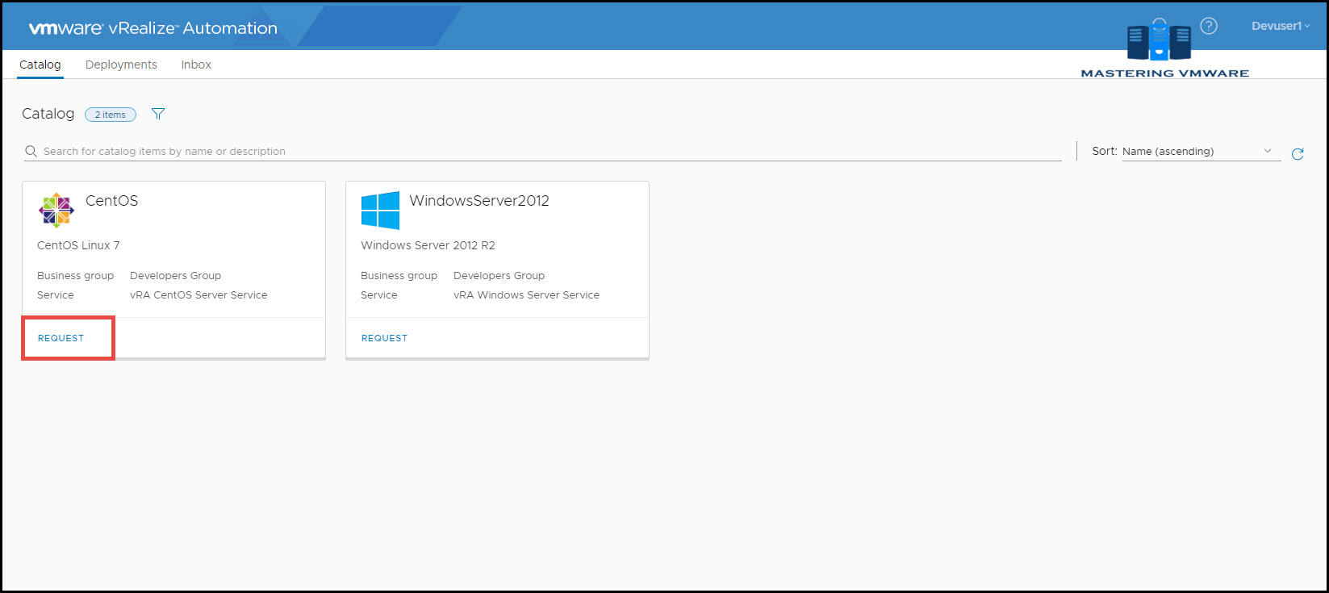Click the Catalog page heading
This screenshot has height=593, width=1329.
pos(48,114)
